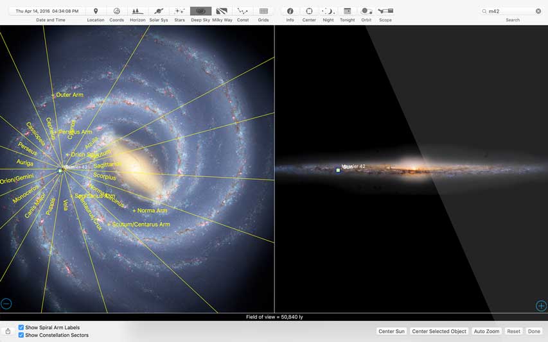Clear the m42 search text
This screenshot has height=342, width=548.
538,11
